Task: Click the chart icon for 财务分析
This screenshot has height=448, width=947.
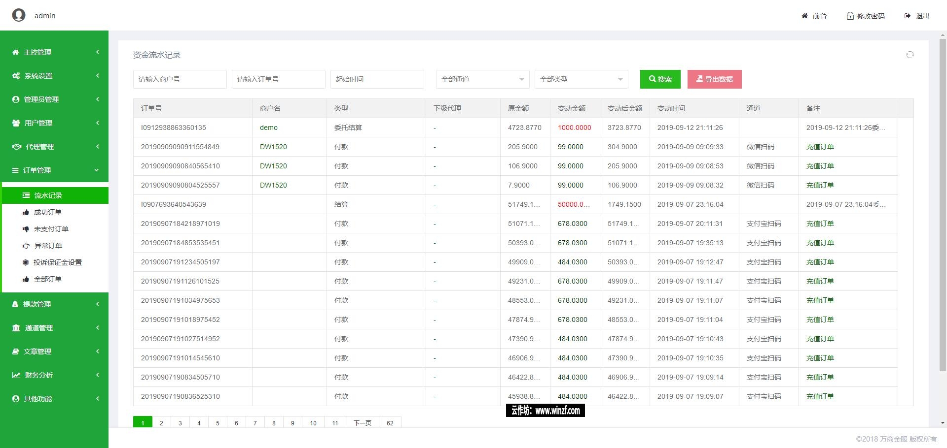Action: point(16,375)
